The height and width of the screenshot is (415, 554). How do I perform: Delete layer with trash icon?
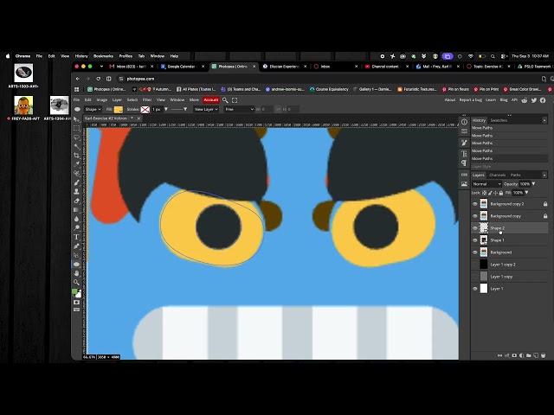click(544, 355)
